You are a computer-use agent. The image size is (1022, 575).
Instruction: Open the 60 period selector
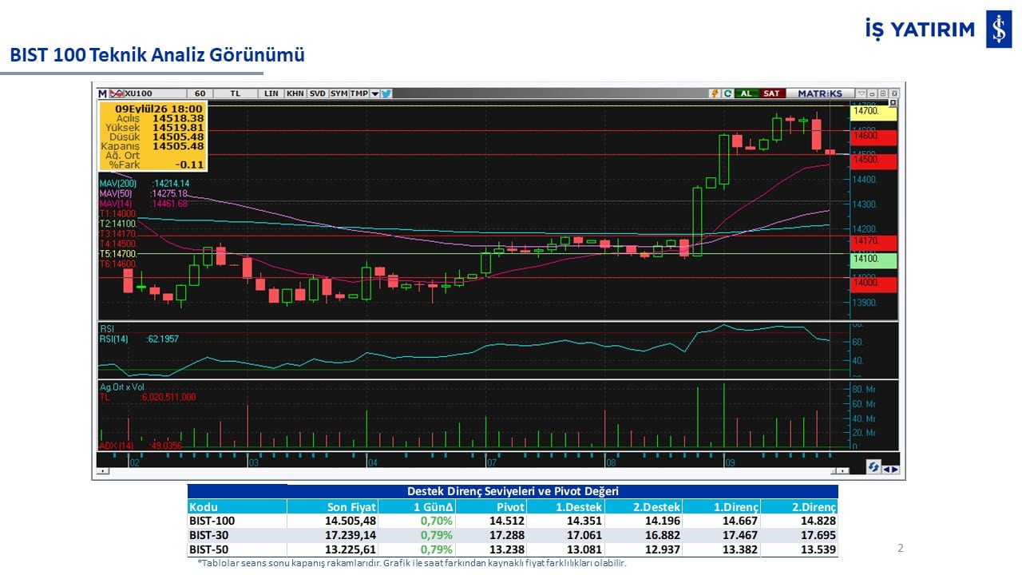(x=200, y=93)
